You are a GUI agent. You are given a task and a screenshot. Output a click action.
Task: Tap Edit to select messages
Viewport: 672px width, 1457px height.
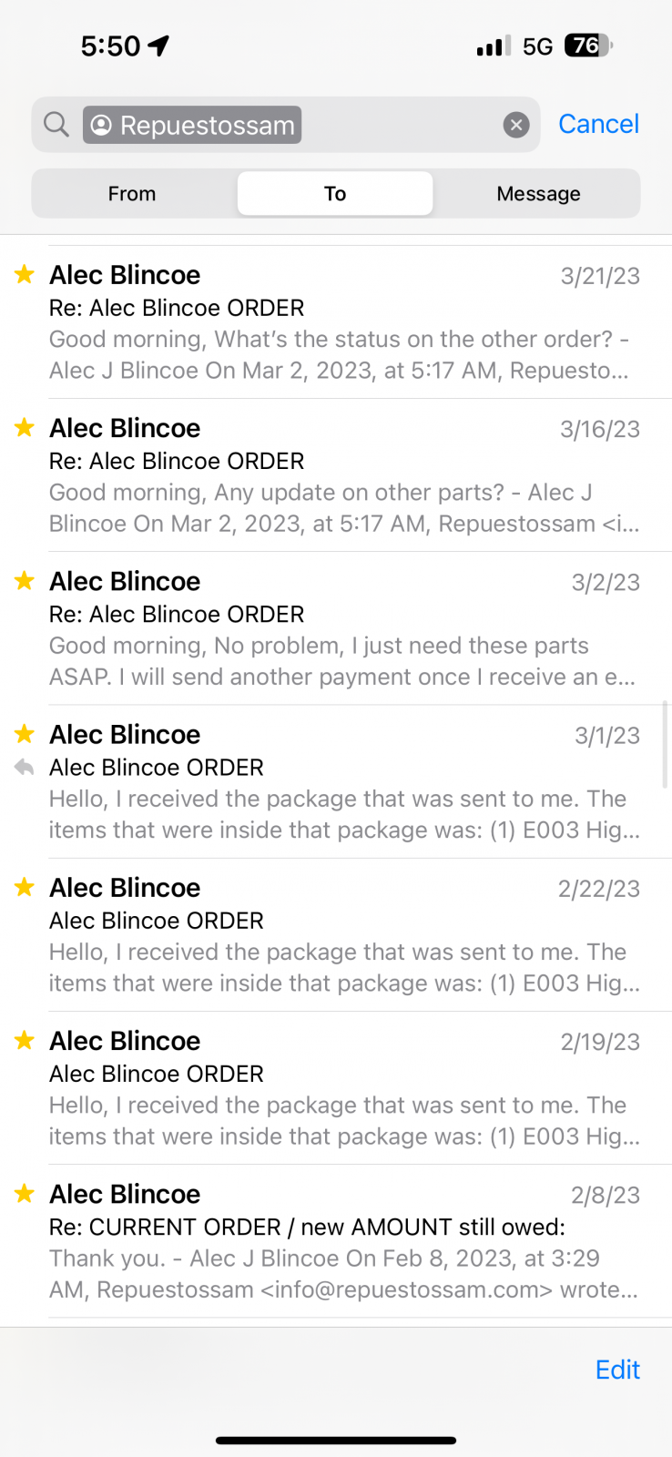click(617, 1370)
